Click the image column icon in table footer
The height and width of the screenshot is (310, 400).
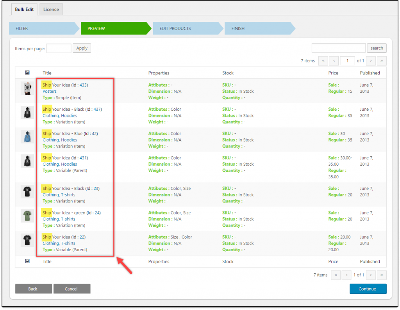click(x=27, y=261)
